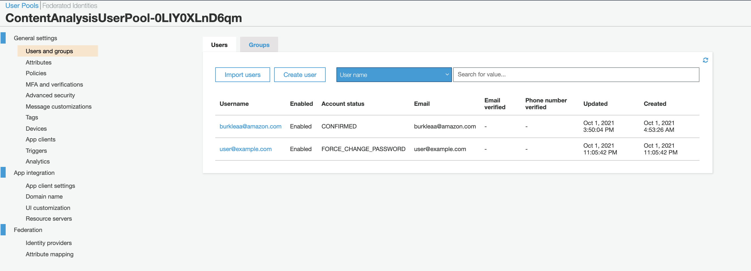Click the Account status column header
751x271 pixels.
[x=343, y=104]
